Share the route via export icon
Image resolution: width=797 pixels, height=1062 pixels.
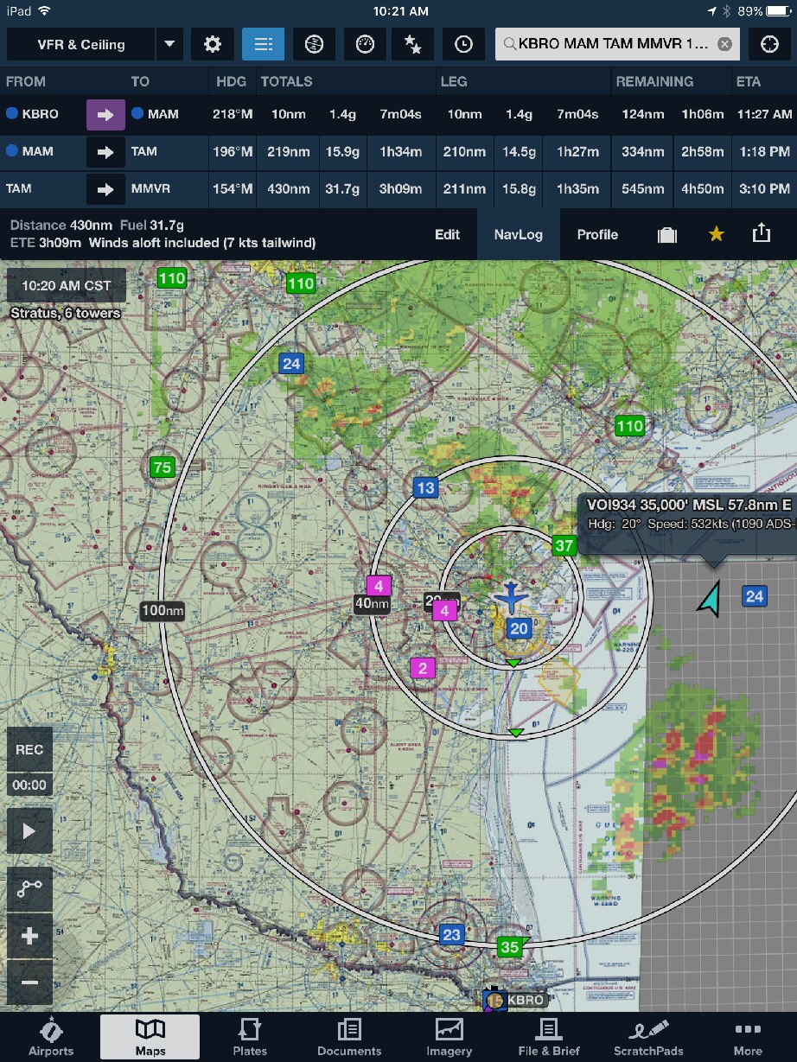click(761, 233)
